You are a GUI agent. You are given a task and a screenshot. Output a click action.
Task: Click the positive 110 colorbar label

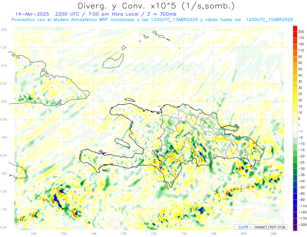[301, 50]
